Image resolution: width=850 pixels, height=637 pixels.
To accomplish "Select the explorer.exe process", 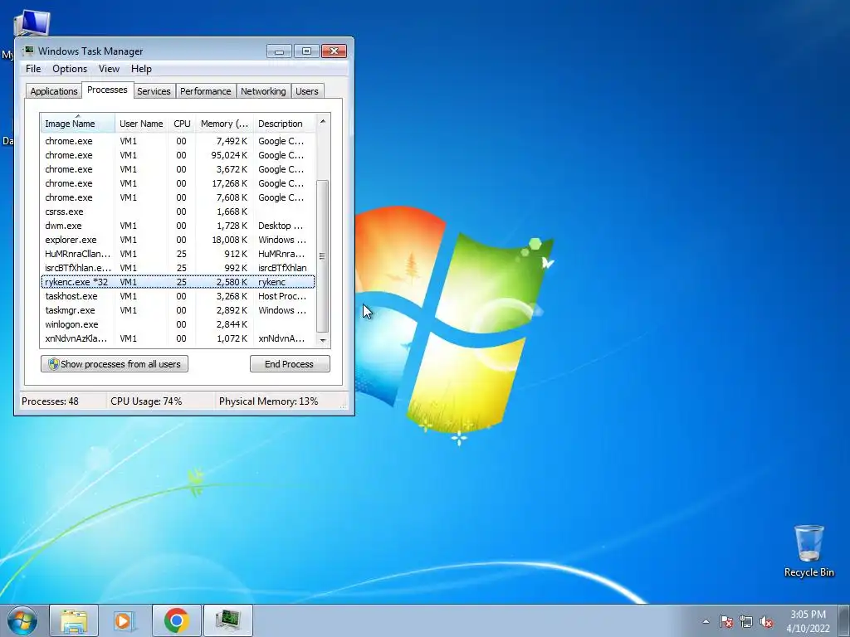I will point(178,240).
